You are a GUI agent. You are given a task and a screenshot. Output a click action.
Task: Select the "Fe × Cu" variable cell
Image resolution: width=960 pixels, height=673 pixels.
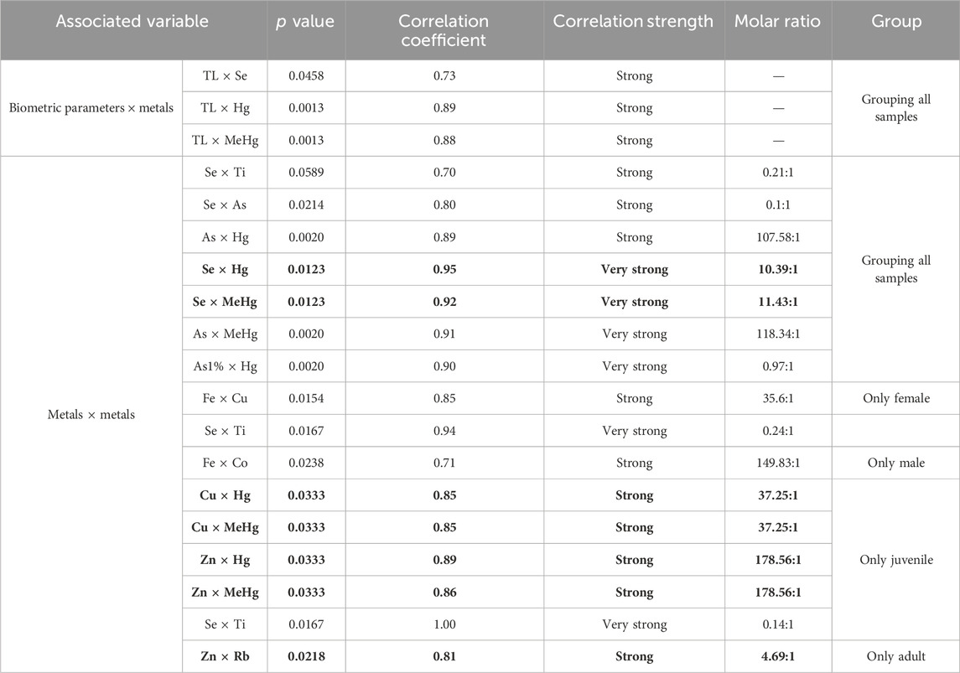[x=225, y=399]
